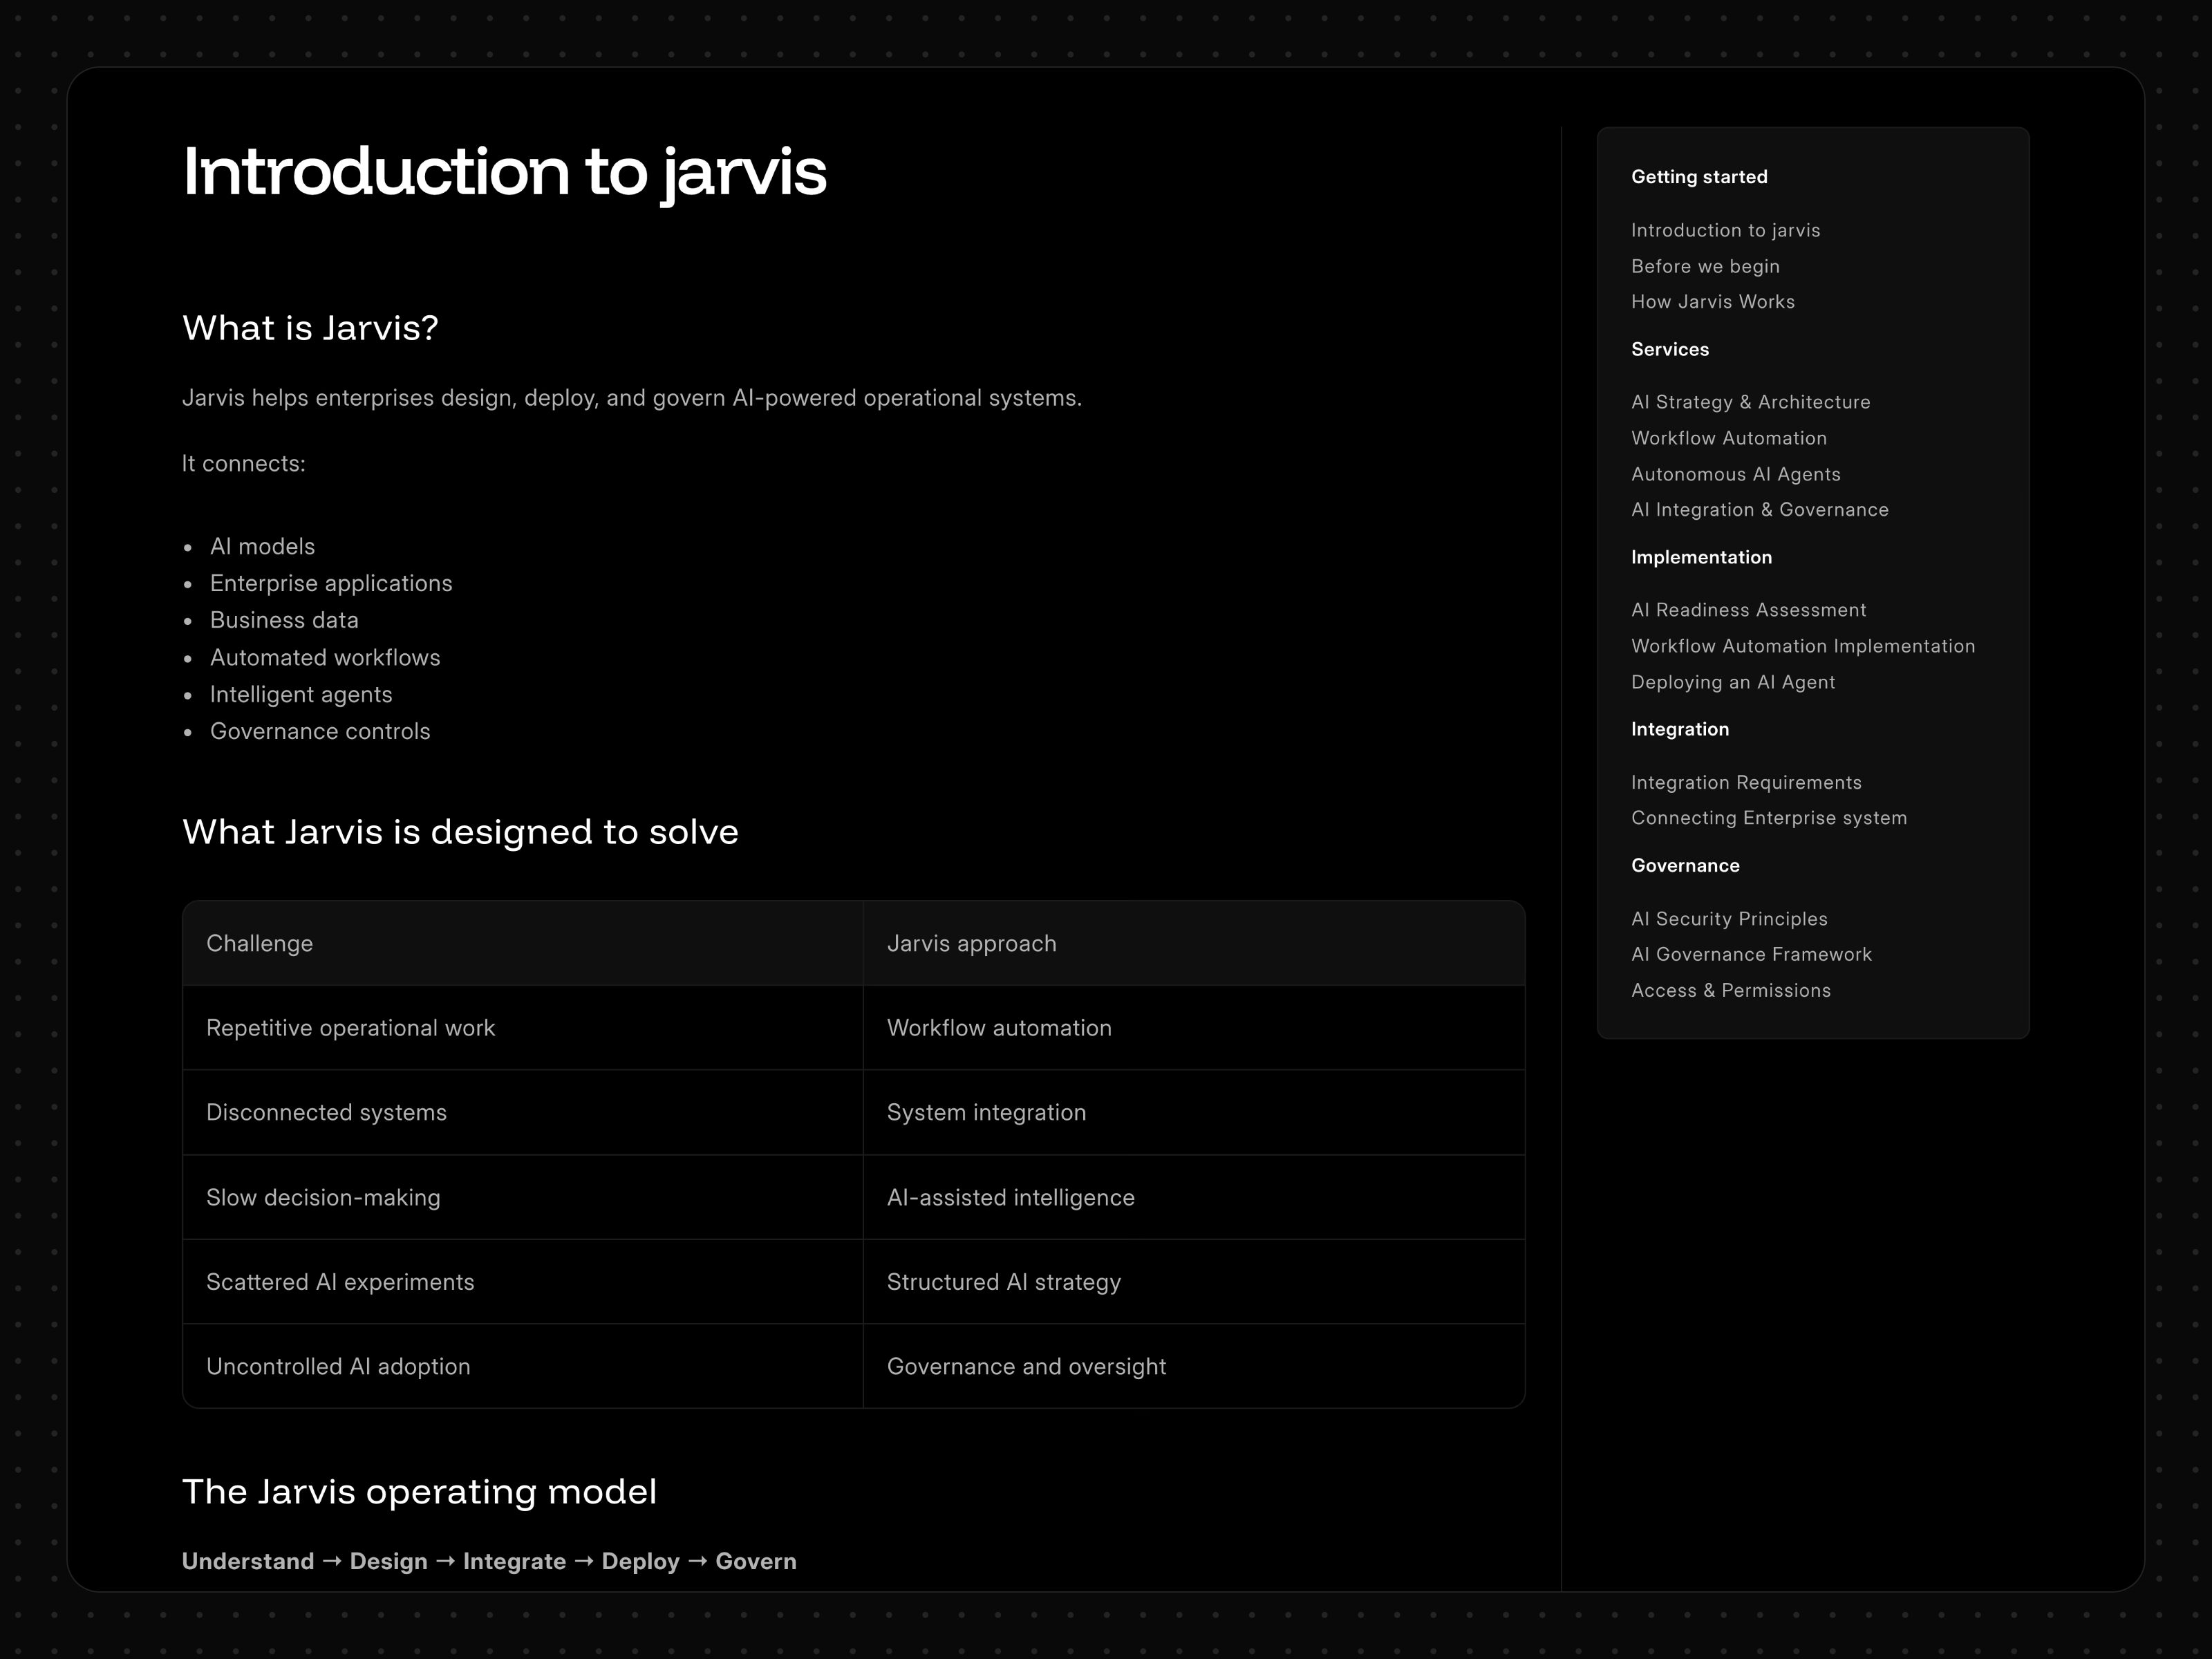2212x1659 pixels.
Task: Click the "Governance" sidebar section heading
Action: 1685,865
